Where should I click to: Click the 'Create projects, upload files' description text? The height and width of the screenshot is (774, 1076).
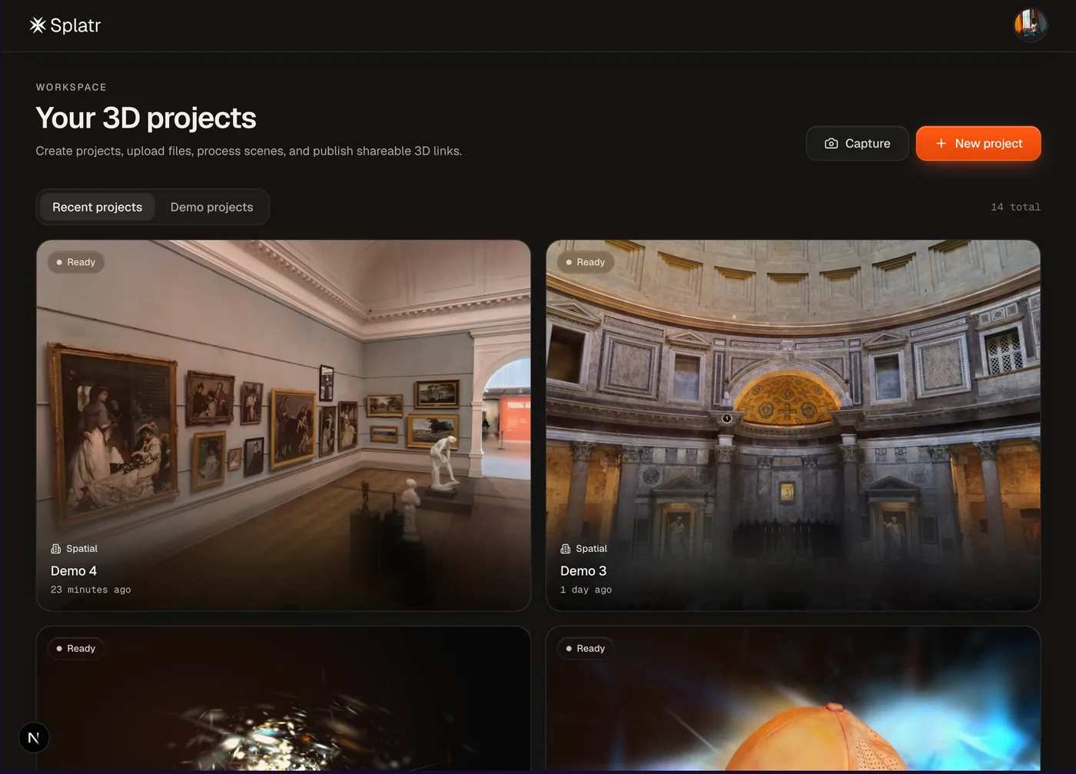point(249,151)
